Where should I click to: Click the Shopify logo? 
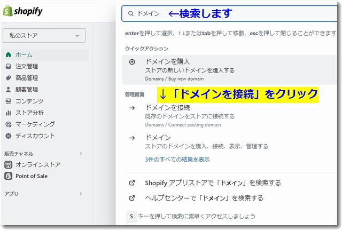[22, 11]
